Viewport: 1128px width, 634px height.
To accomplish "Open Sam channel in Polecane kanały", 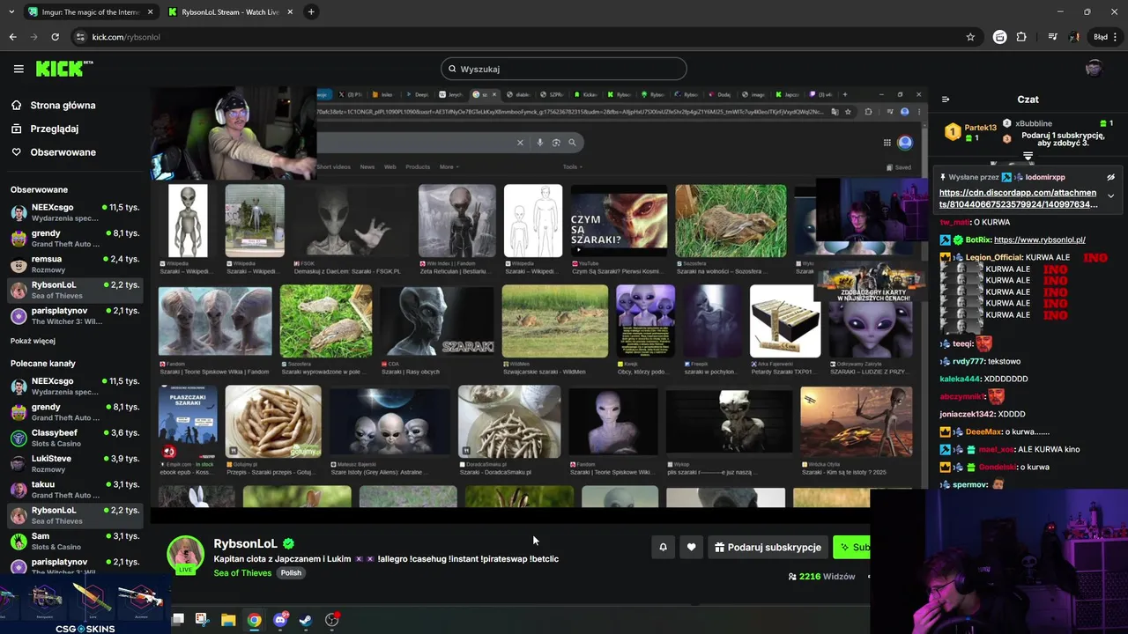I will pos(74,541).
